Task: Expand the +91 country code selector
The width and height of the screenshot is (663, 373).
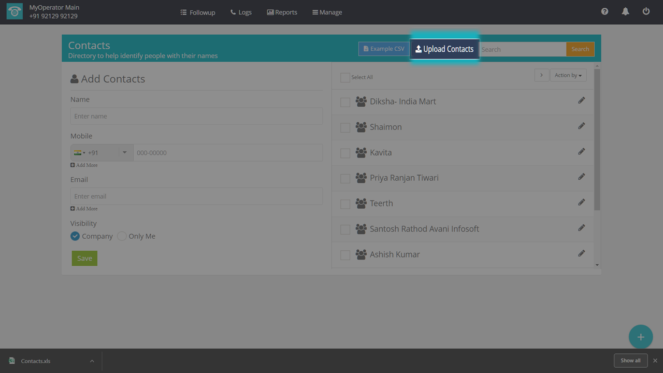Action: click(x=102, y=153)
